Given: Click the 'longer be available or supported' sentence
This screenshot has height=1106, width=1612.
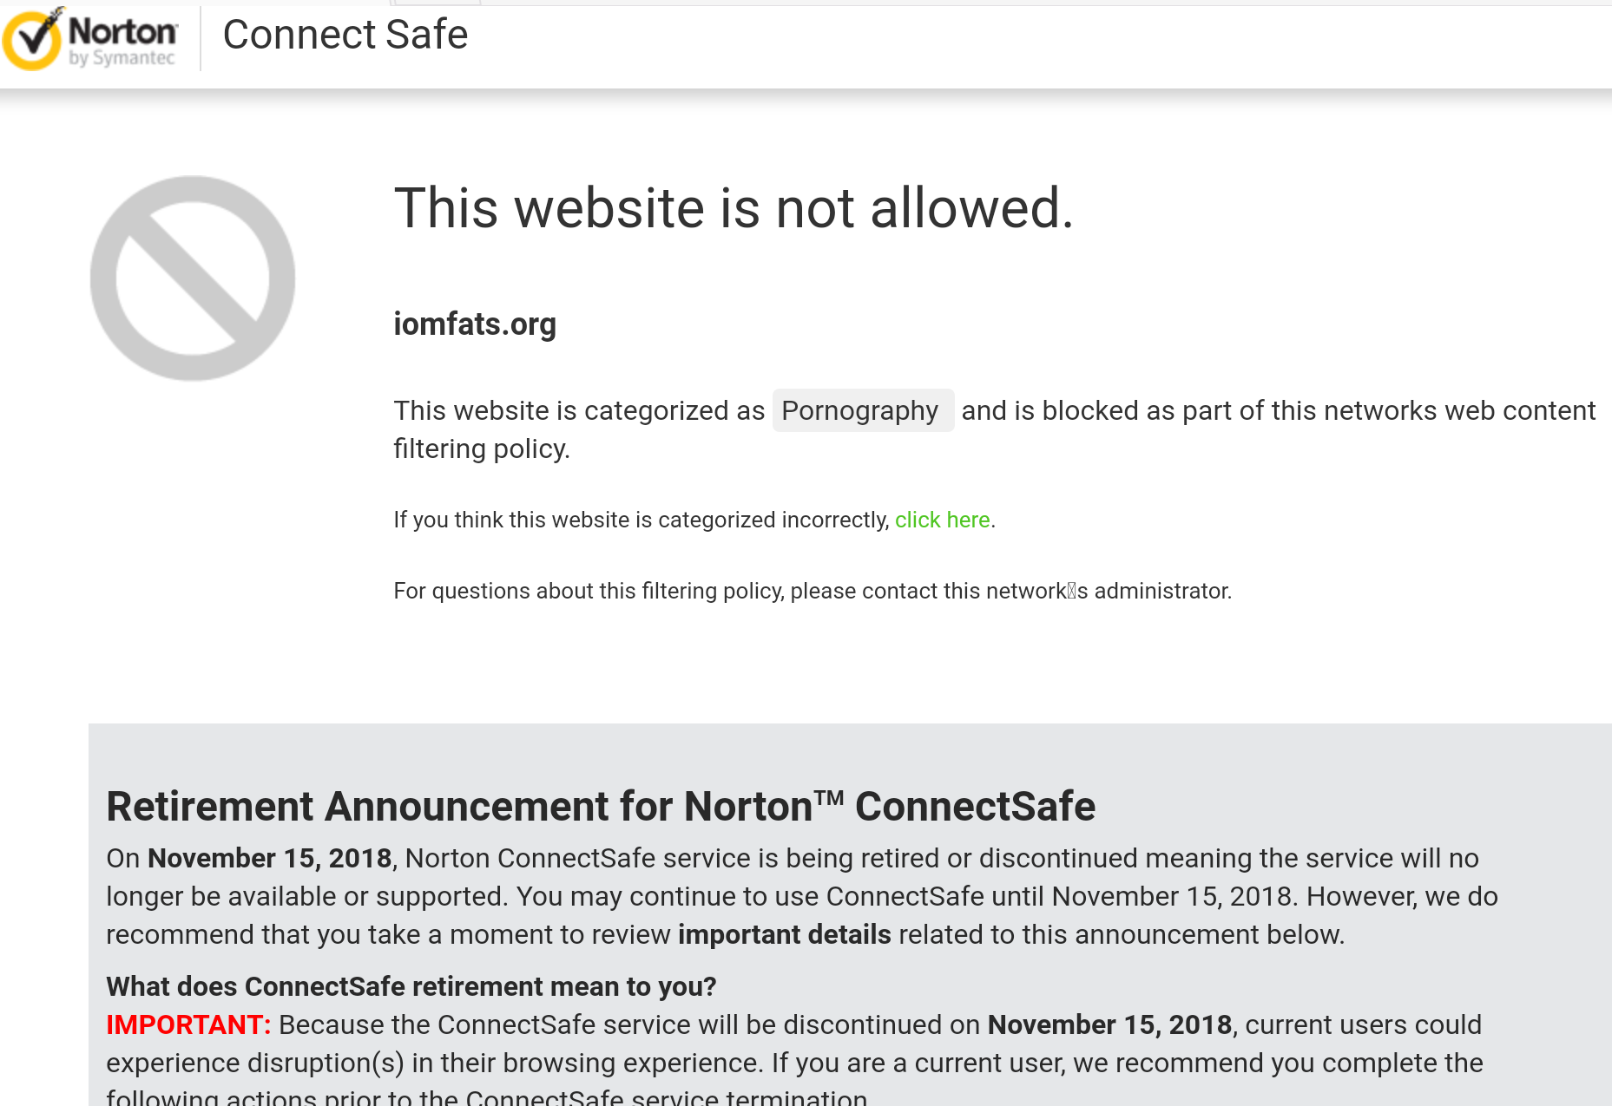Looking at the screenshot, I should tap(304, 896).
